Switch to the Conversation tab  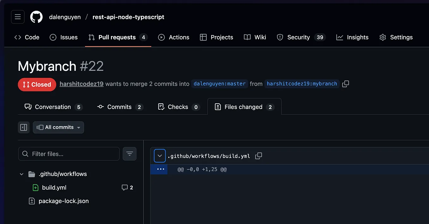pyautogui.click(x=53, y=107)
